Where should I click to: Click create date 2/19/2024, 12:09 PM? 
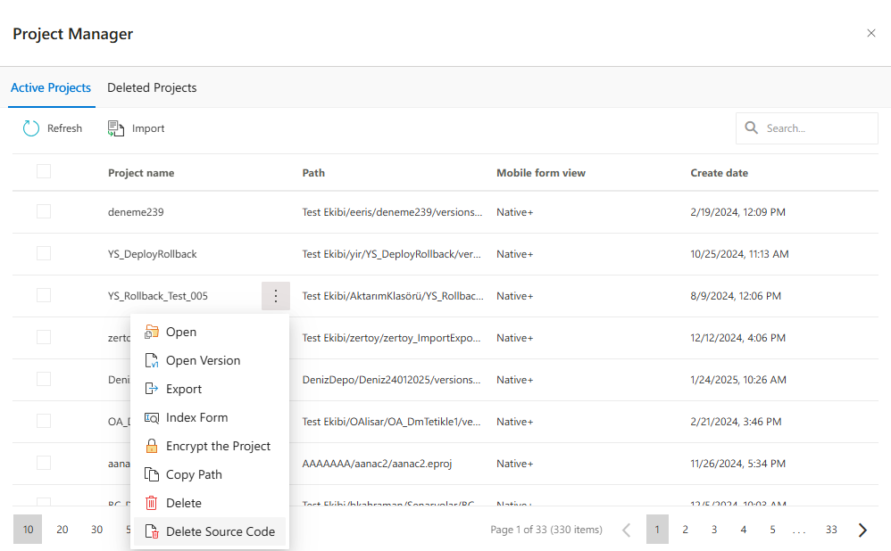click(x=738, y=212)
